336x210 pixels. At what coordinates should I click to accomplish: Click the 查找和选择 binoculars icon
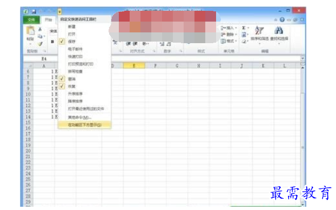[x=279, y=31]
